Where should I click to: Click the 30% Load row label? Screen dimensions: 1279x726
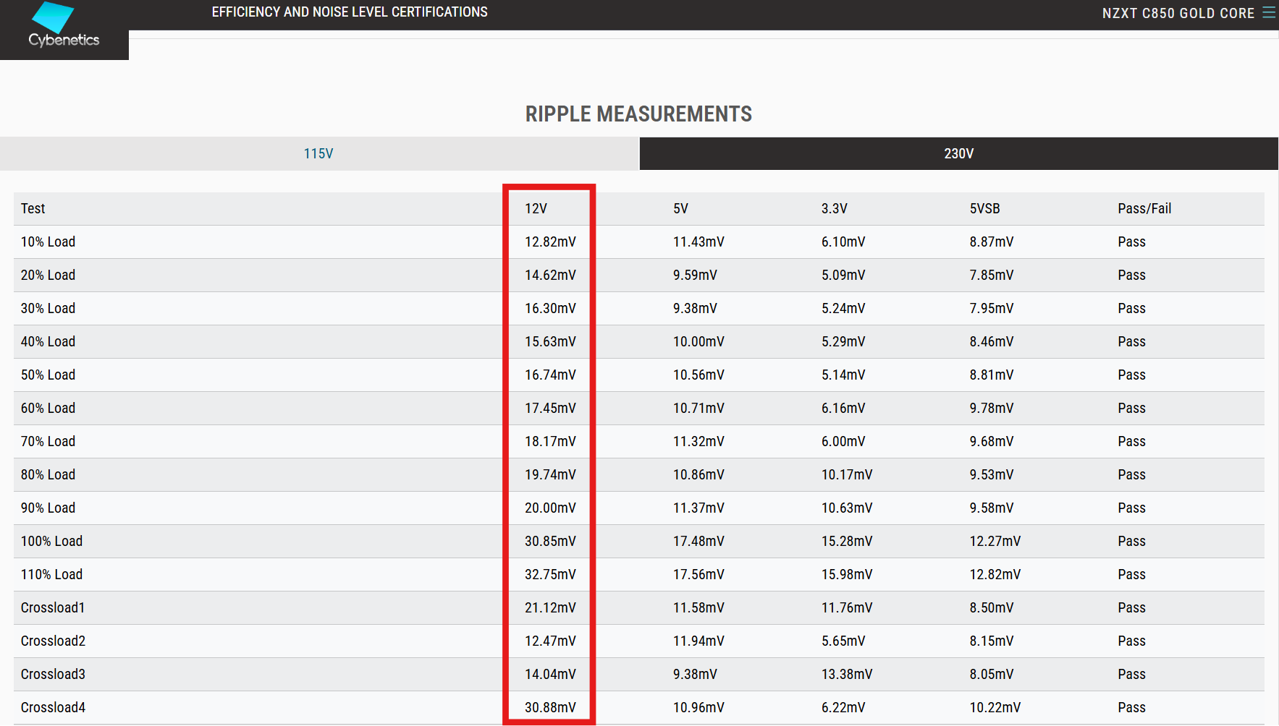[x=48, y=308]
